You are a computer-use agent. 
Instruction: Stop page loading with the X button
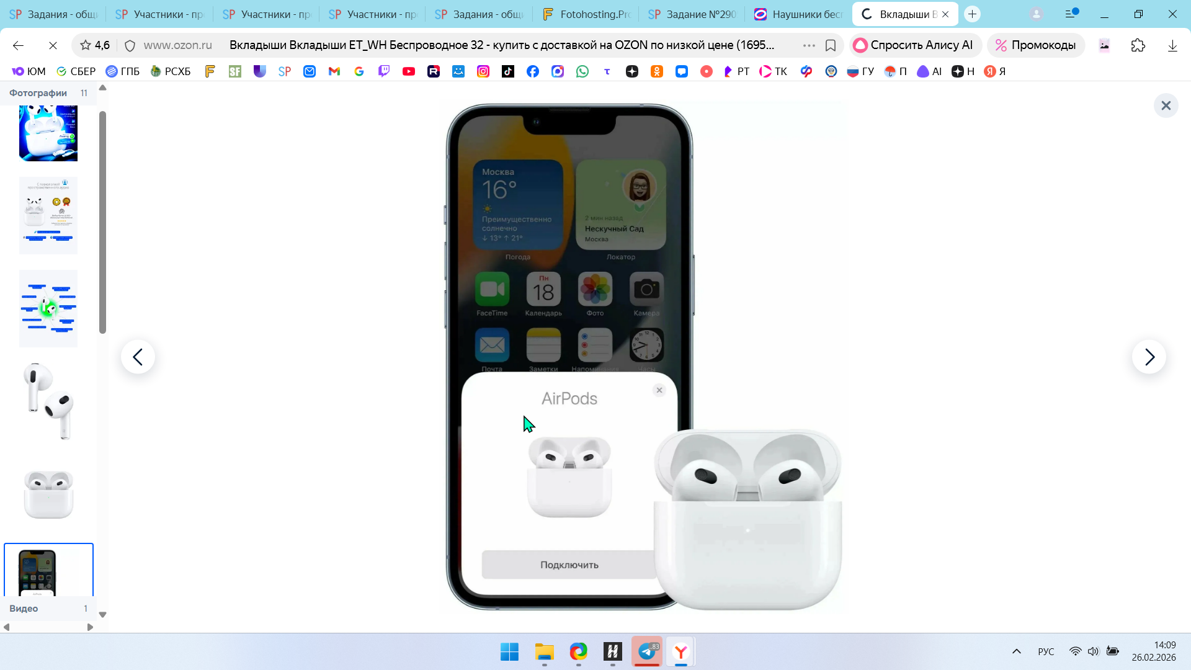coord(53,45)
